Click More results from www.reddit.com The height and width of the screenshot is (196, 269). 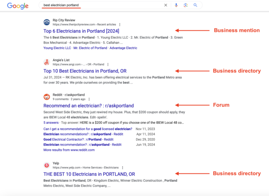coord(69,150)
